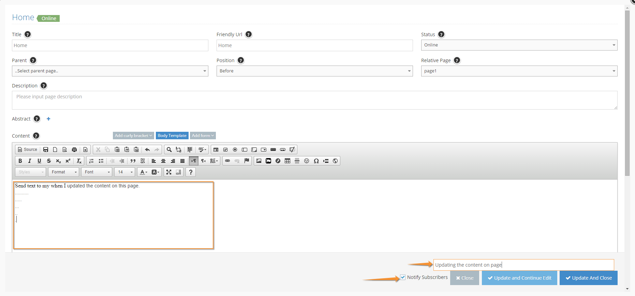Insert a block quote
Image resolution: width=635 pixels, height=296 pixels.
point(133,161)
